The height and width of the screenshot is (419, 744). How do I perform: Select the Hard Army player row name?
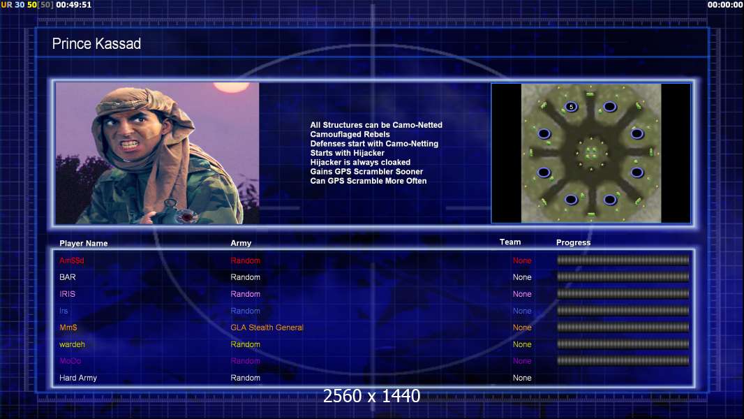(x=77, y=378)
